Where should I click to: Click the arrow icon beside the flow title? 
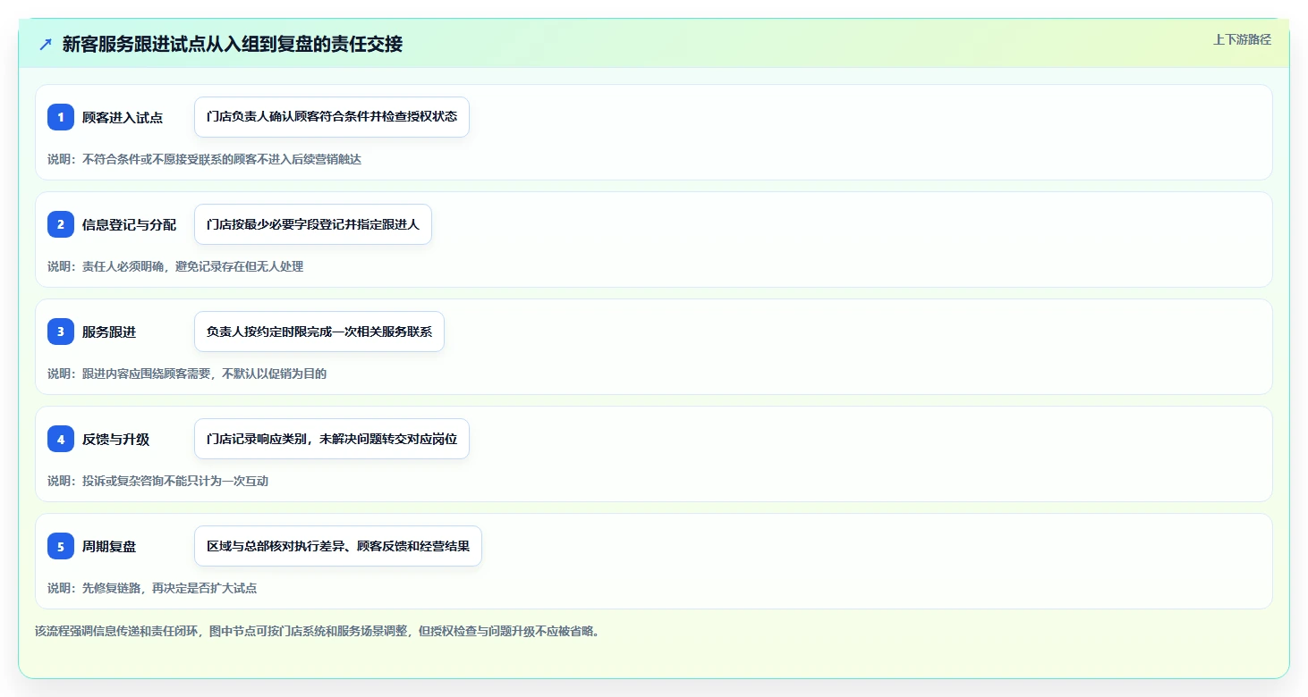click(x=46, y=44)
